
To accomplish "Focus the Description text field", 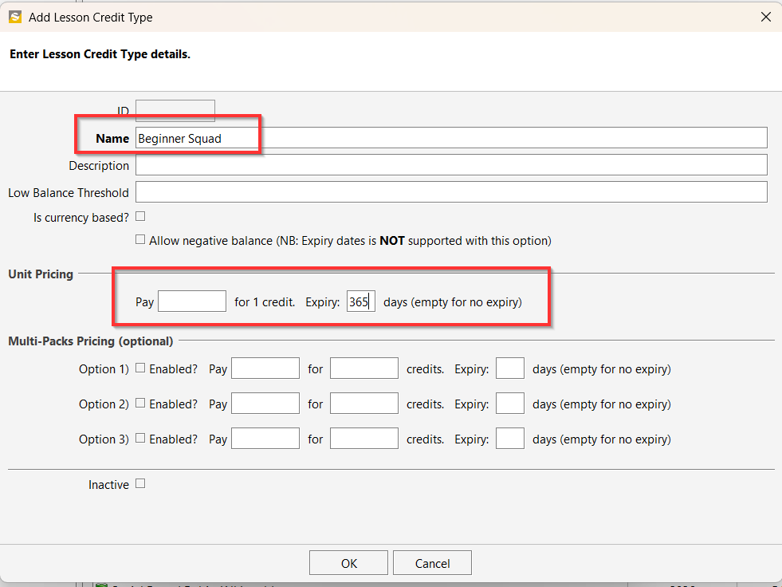I will point(450,165).
